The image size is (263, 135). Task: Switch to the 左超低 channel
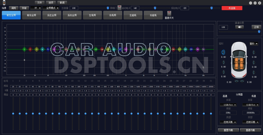(133, 15)
